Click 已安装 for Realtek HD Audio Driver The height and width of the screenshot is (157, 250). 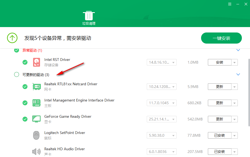(220, 152)
